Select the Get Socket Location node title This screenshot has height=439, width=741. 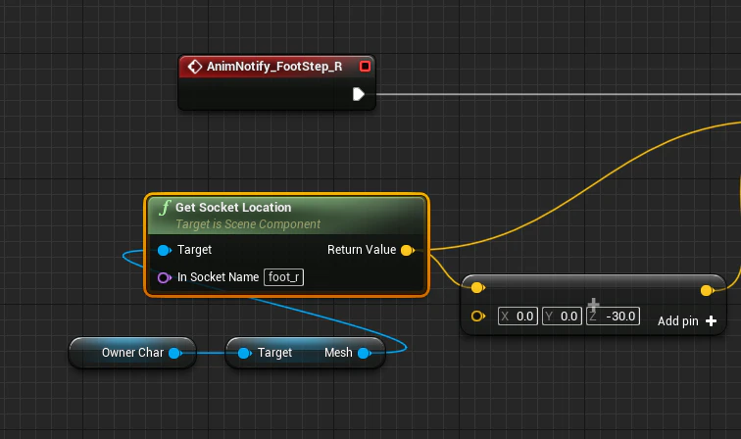pos(233,208)
